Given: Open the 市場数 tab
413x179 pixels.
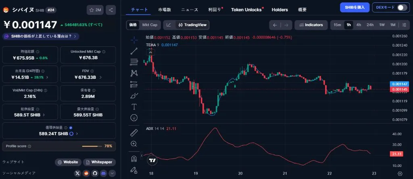Looking at the screenshot, I should [165, 10].
